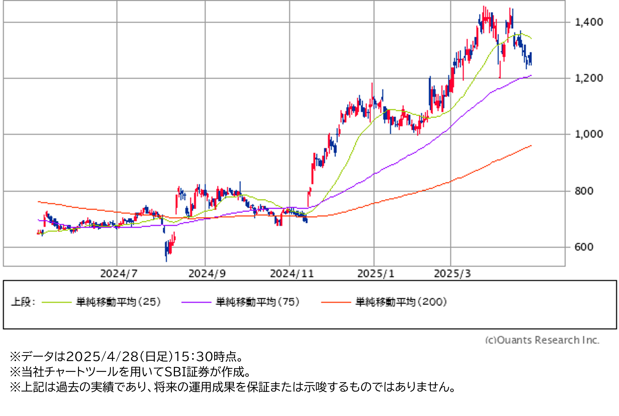Click the 2025/3 date axis label
This screenshot has height=416, width=619.
pos(452,273)
